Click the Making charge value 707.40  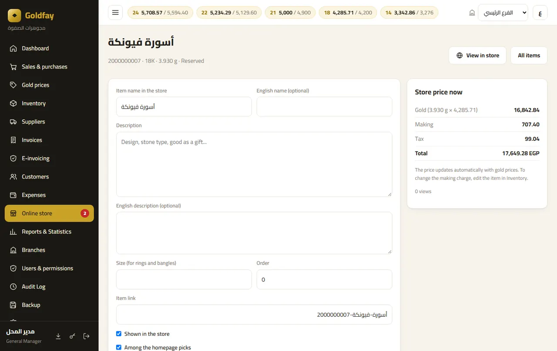click(530, 125)
